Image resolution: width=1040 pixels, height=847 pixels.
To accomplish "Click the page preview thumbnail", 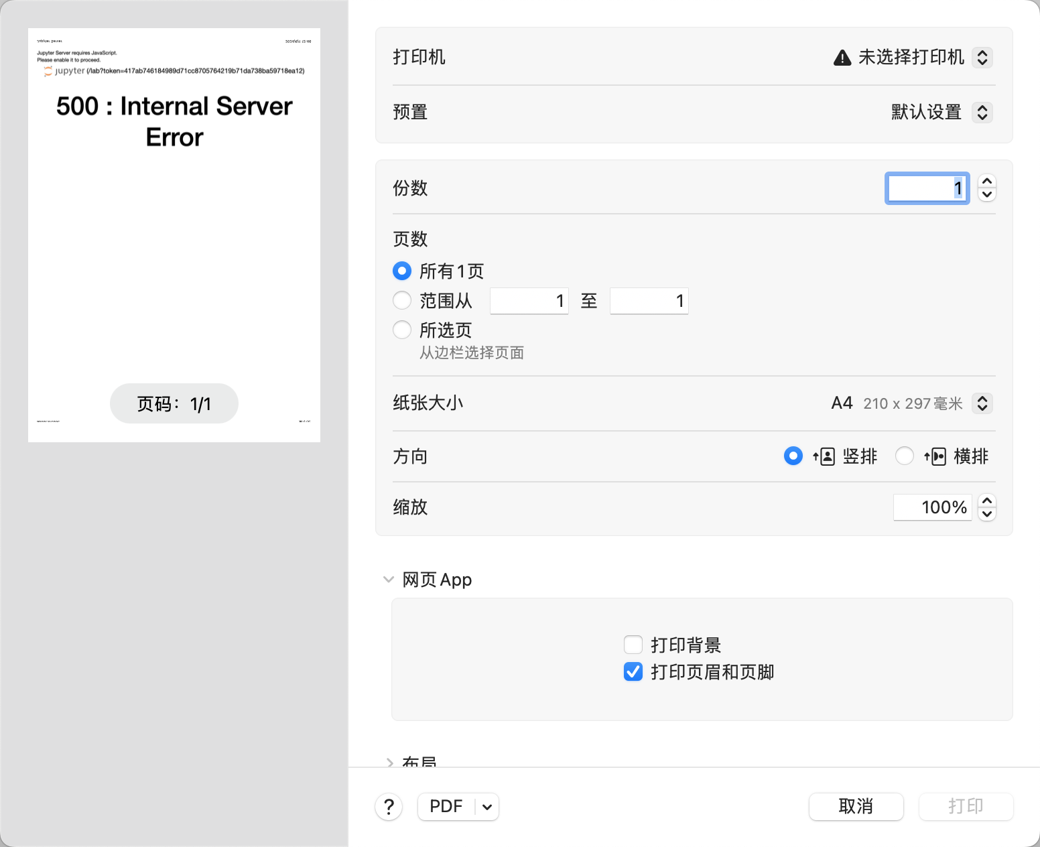I will pyautogui.click(x=174, y=235).
